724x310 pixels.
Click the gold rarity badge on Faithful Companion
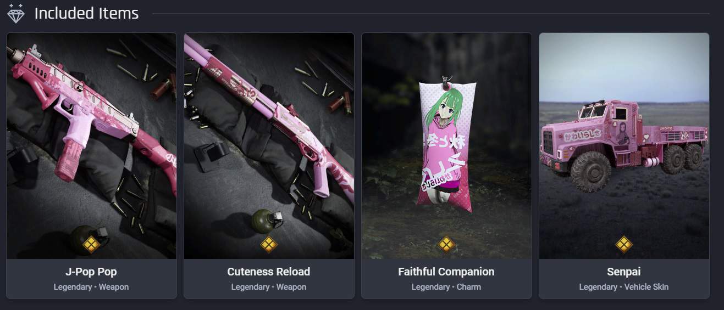pyautogui.click(x=446, y=244)
